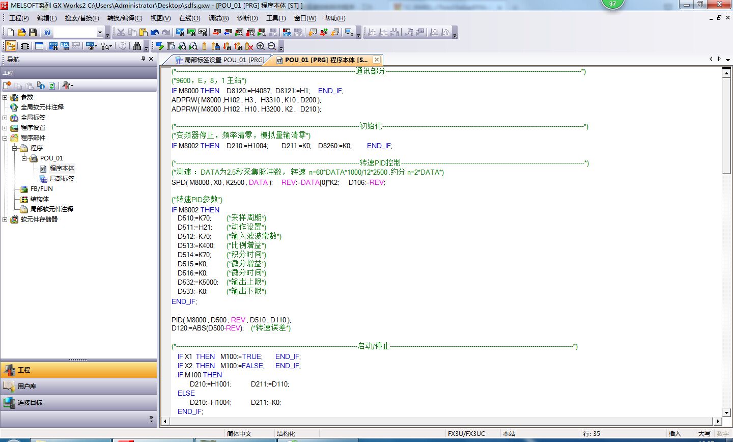
Task: Click the Save project toolbar icon
Action: (33, 33)
